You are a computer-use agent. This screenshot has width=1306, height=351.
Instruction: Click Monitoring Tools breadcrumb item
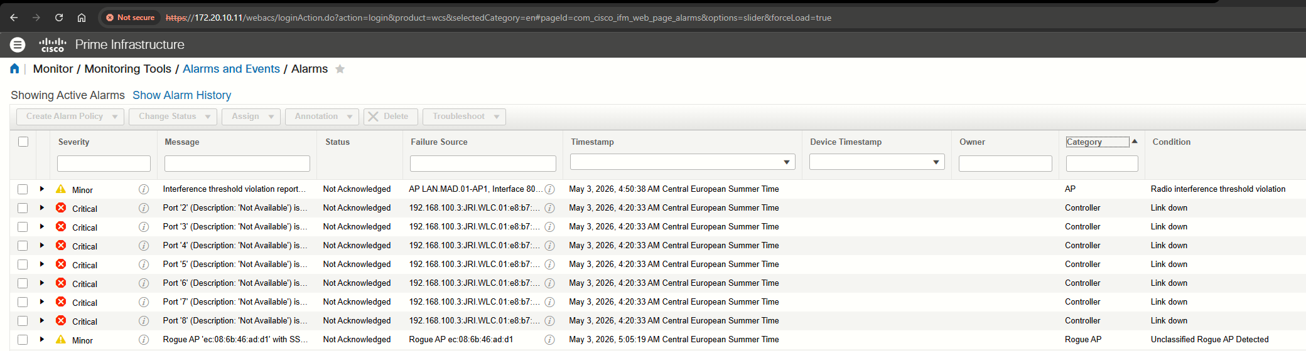(127, 69)
